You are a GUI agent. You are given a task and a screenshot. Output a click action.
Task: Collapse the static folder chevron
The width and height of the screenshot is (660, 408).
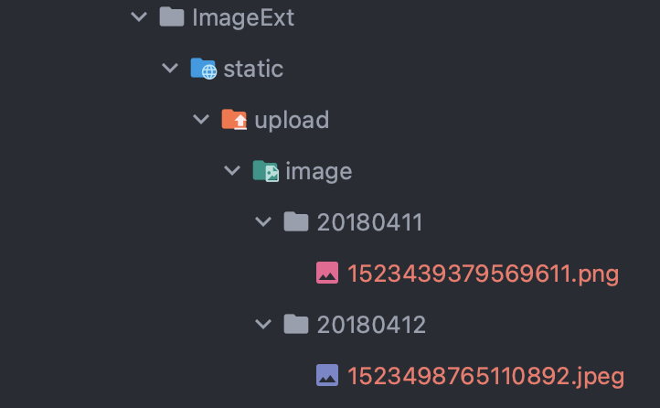(170, 69)
